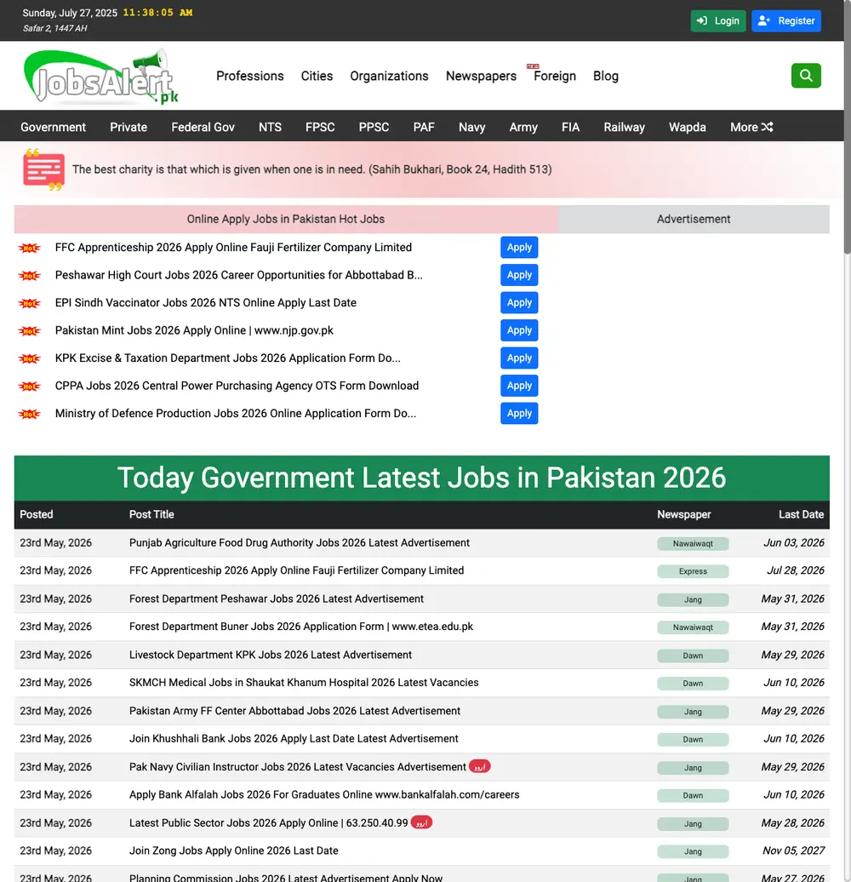
Task: Open SKMCH Medical Jobs post
Action: [x=304, y=682]
